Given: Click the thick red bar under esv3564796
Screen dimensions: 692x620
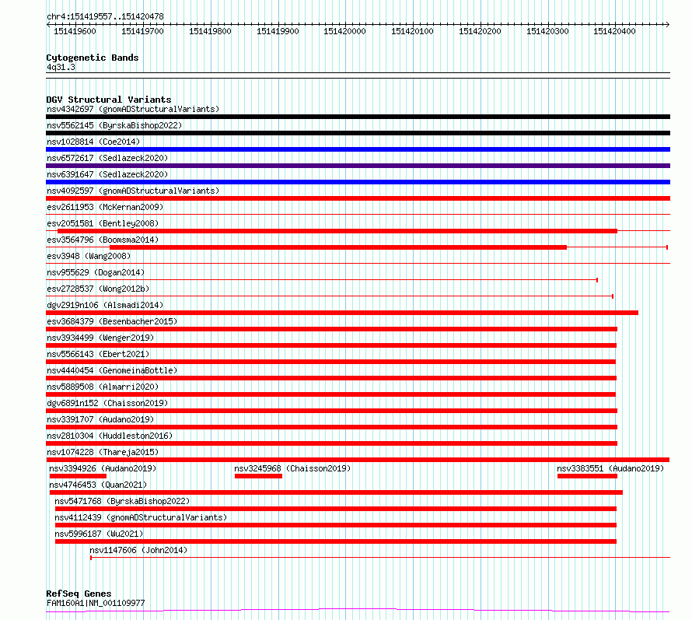Looking at the screenshot, I should 338,247.
